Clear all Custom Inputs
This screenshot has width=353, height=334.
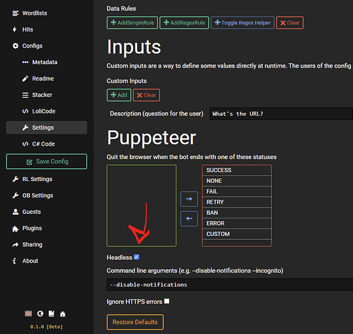coord(146,95)
